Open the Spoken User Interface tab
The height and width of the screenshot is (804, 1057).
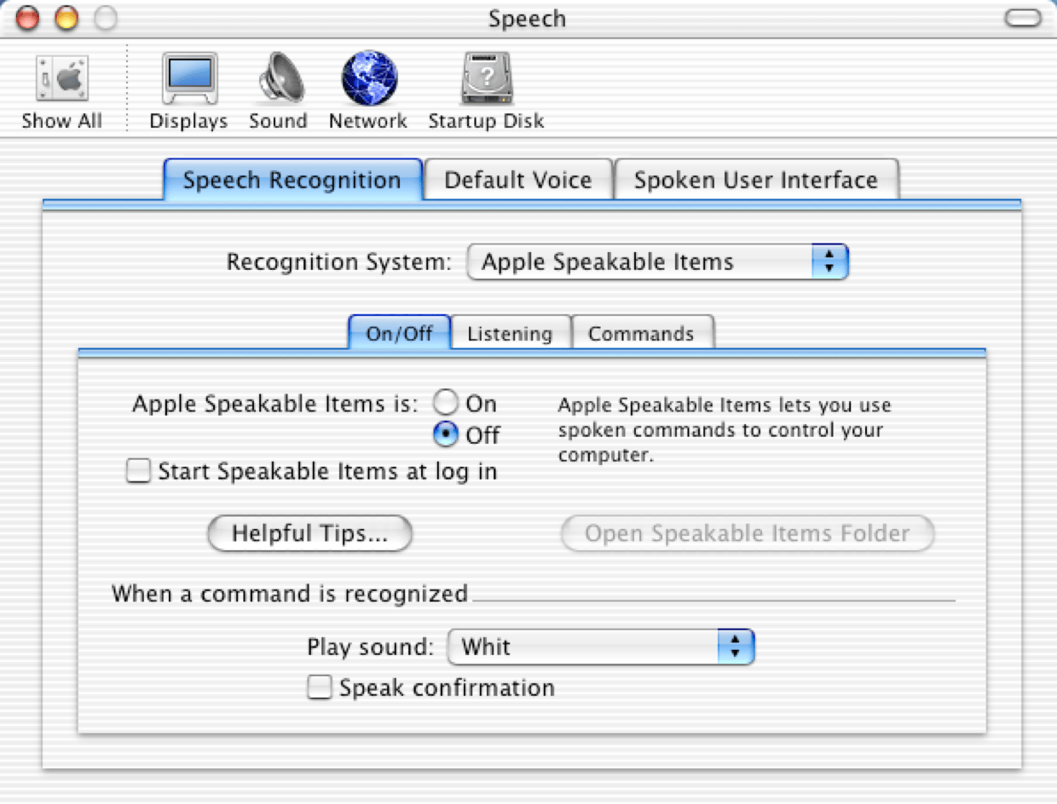click(755, 180)
